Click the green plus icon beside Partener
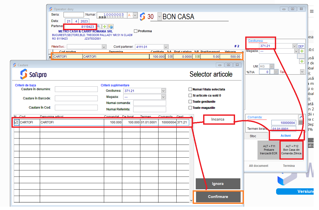This screenshot has width=319, height=210. 105,27
